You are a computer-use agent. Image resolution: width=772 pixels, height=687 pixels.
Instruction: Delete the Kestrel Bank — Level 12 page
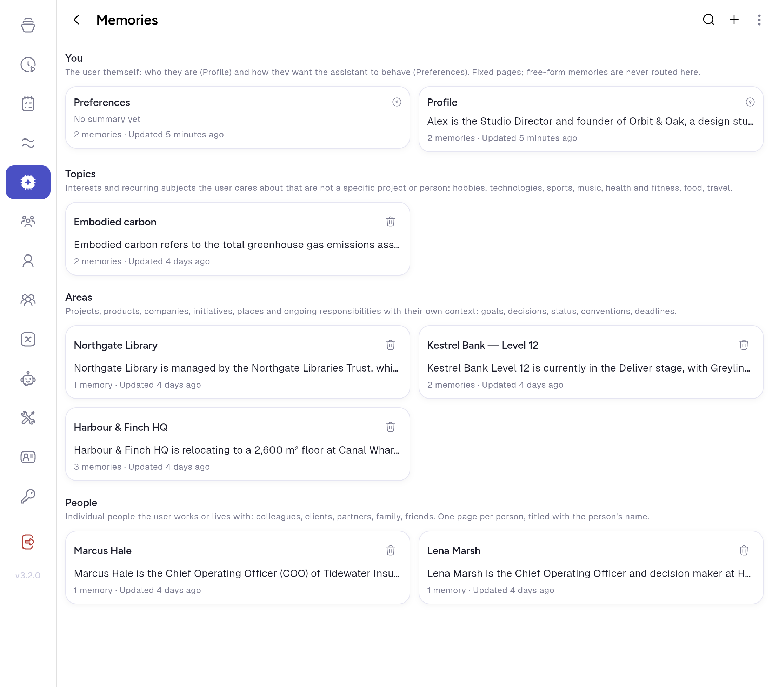tap(744, 345)
